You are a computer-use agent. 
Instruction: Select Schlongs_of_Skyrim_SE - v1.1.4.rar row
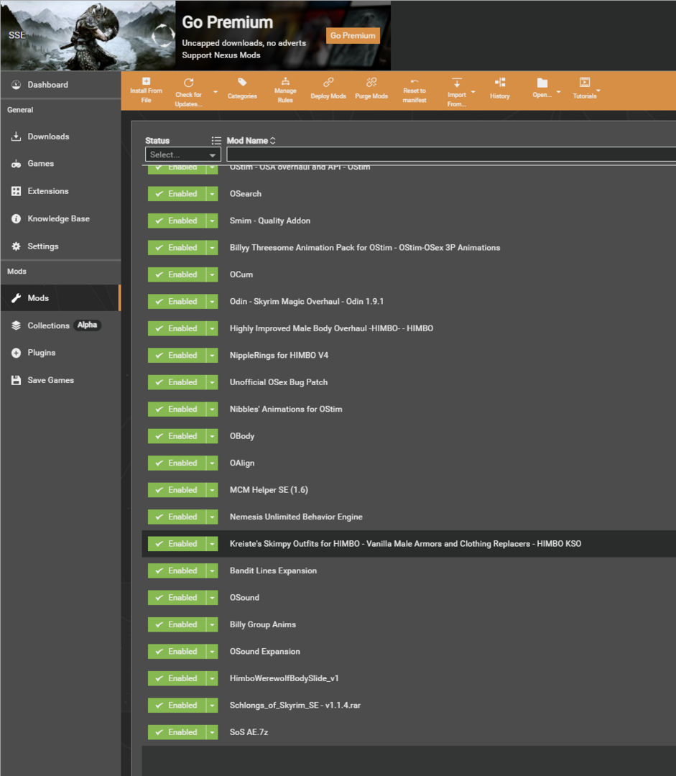click(x=409, y=706)
